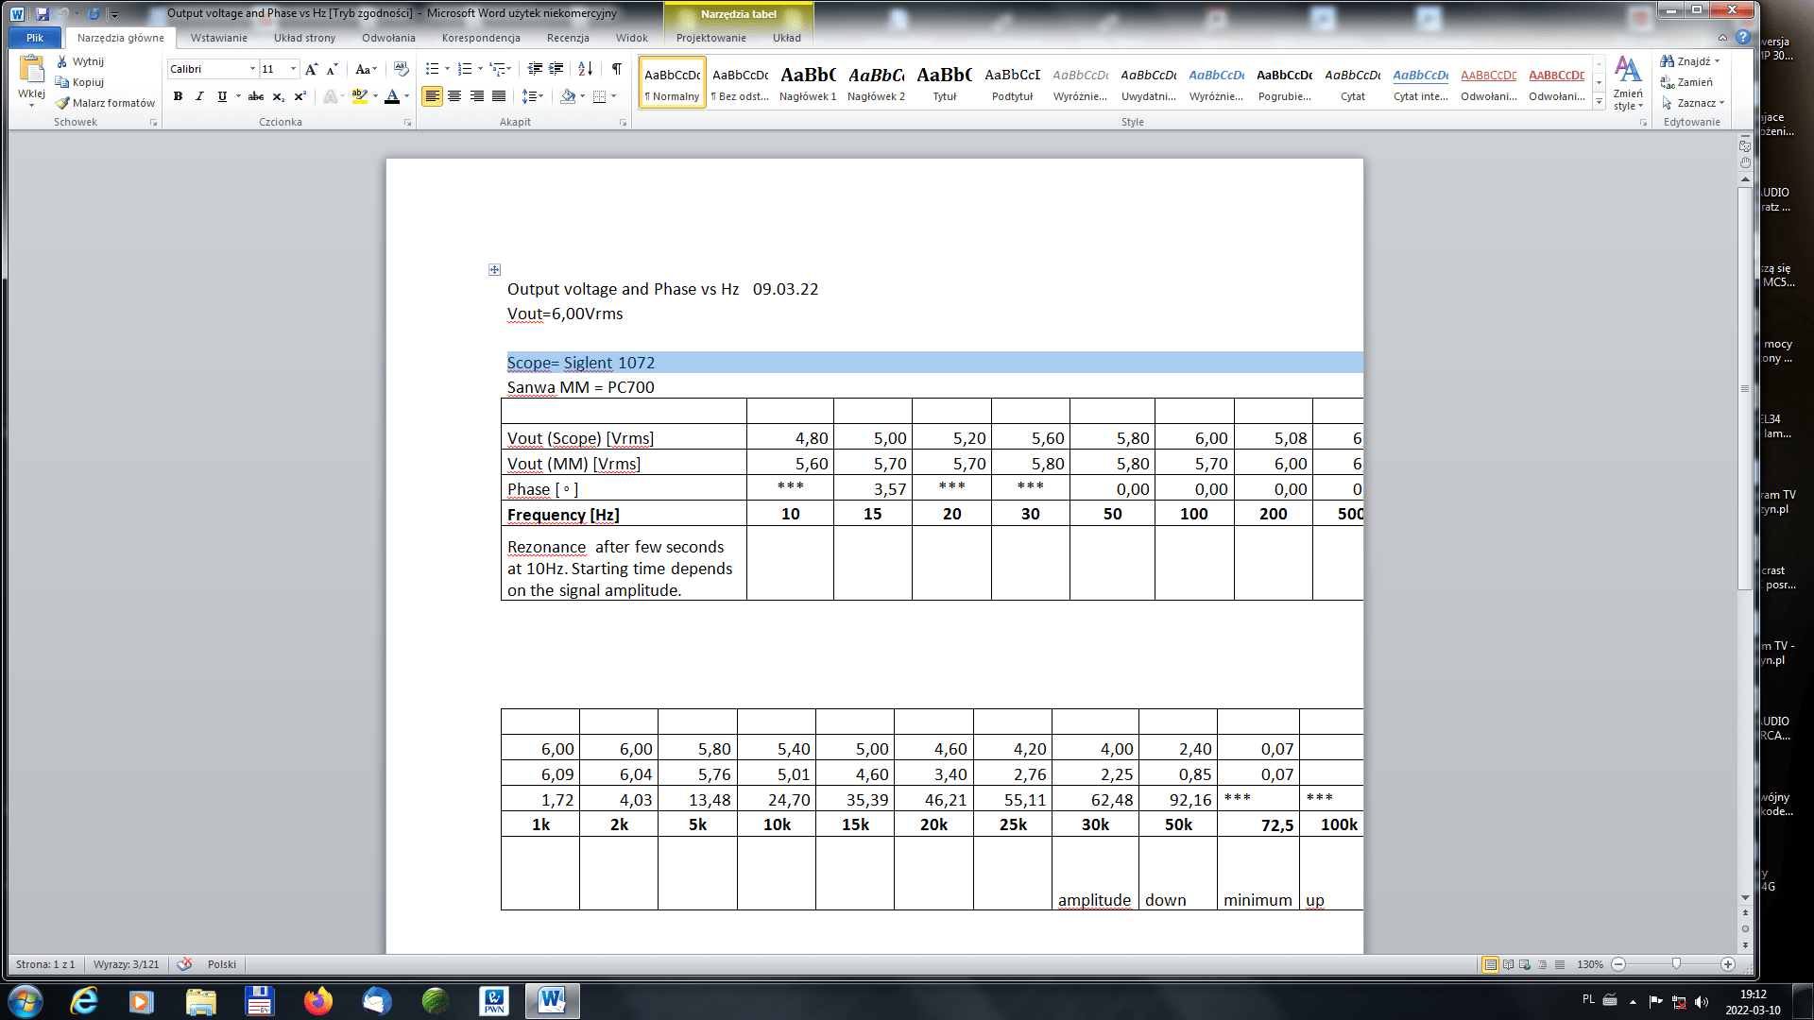Open the Plik (File) tab
The height and width of the screenshot is (1020, 1814).
point(35,38)
